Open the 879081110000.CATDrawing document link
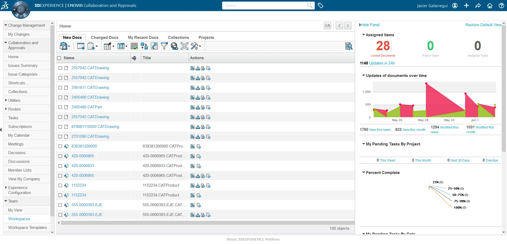 (95, 127)
